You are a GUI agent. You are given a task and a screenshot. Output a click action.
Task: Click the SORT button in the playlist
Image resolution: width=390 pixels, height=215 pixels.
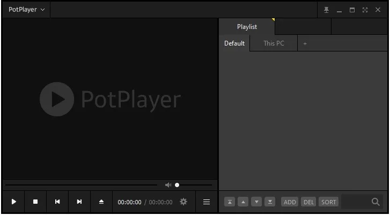328,202
